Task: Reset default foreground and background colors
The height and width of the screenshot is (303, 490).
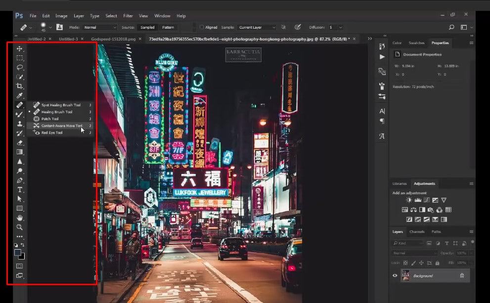Action: click(x=16, y=245)
